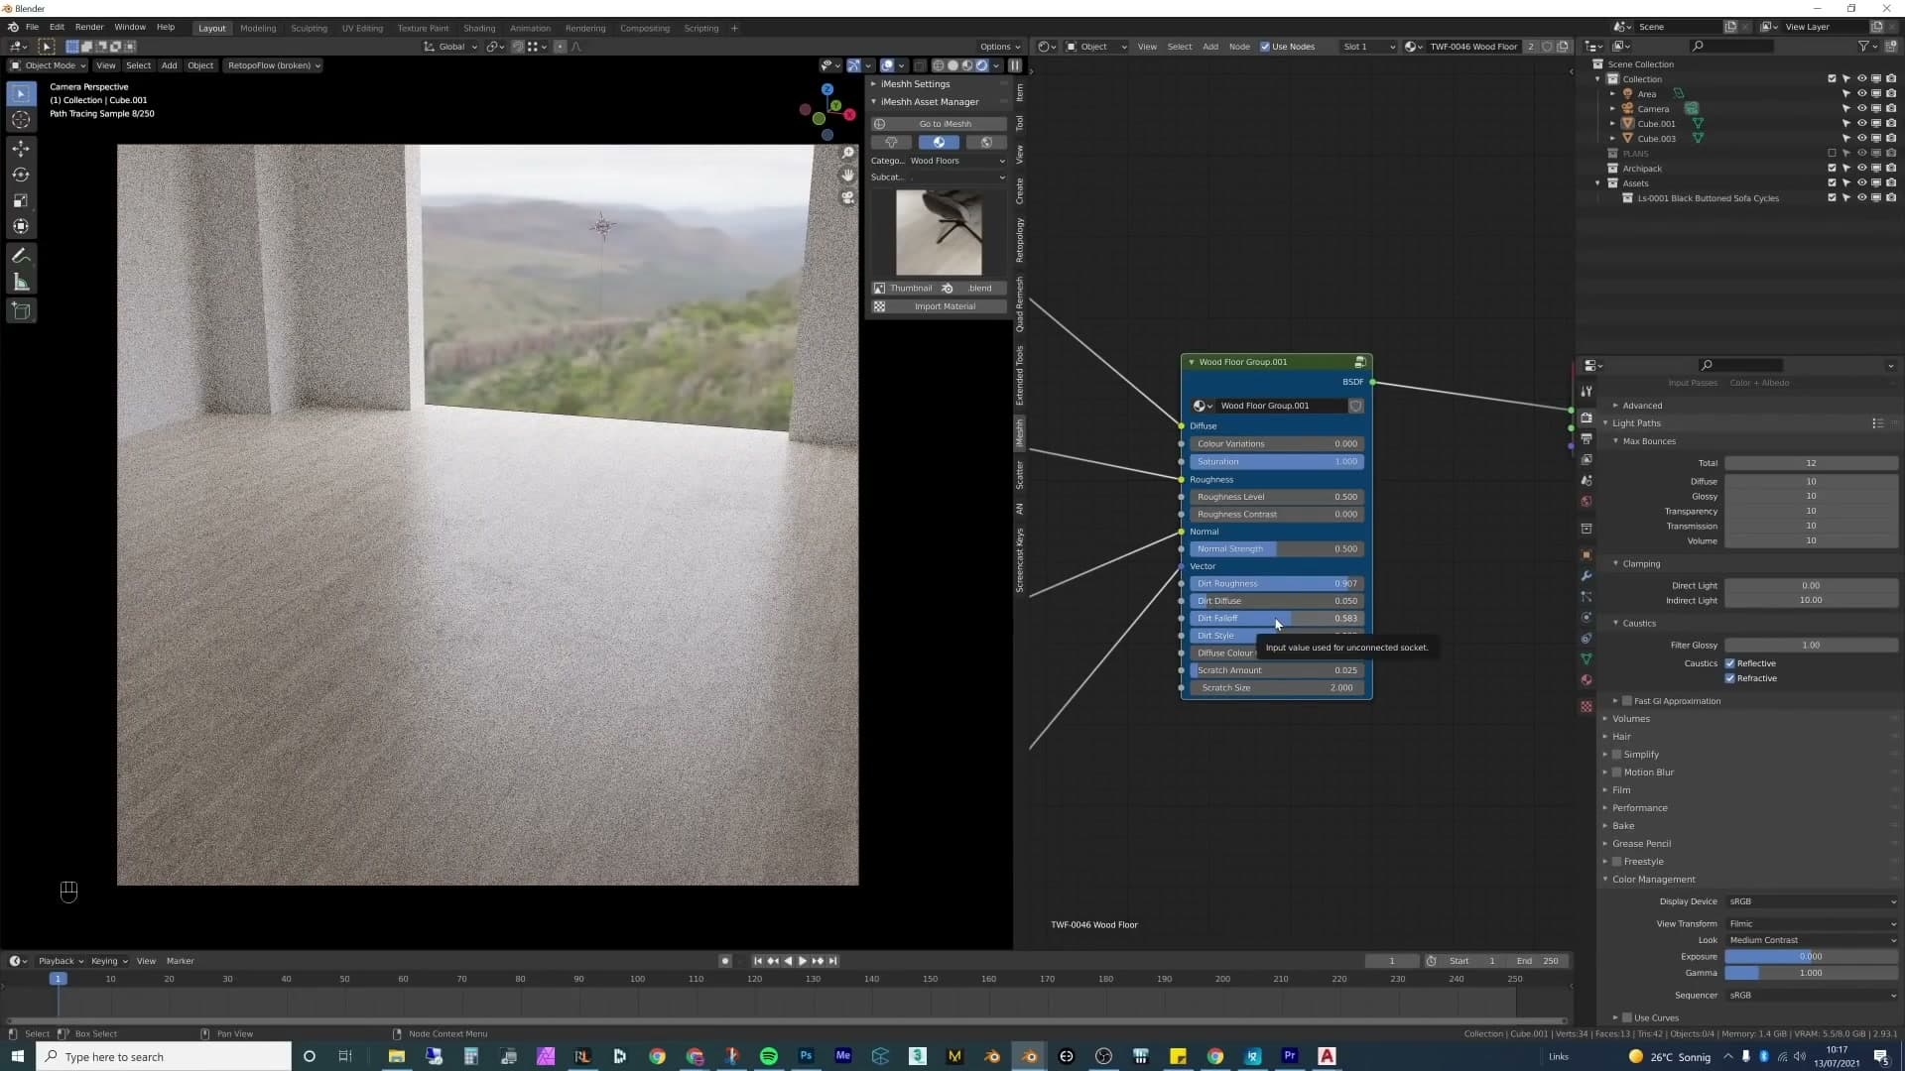
Task: Click the Total max bounces field
Action: [1812, 463]
